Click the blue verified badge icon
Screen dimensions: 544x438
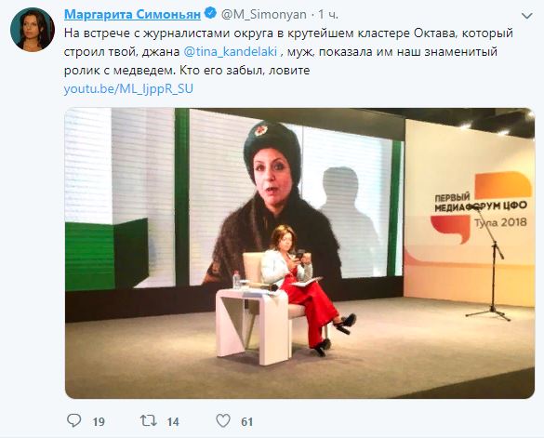point(210,14)
